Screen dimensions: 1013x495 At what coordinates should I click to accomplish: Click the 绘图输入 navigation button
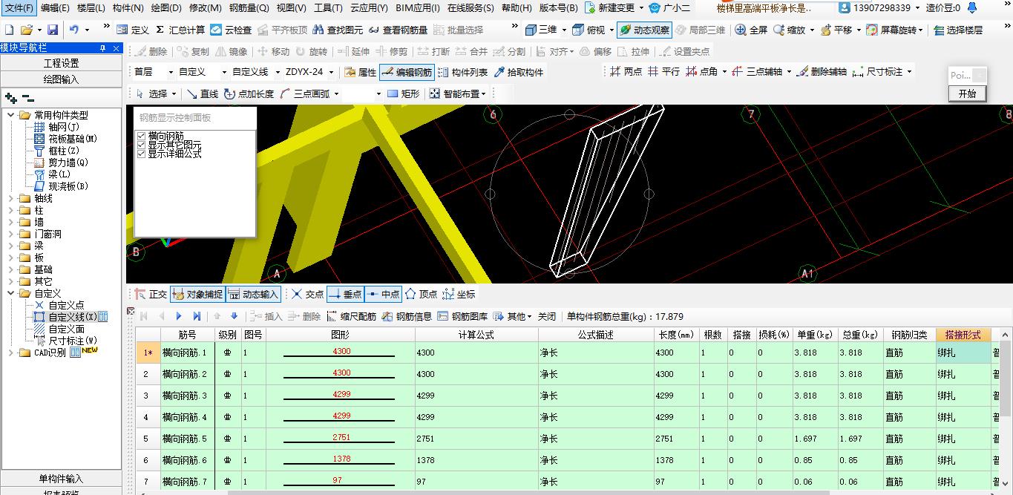coord(61,79)
